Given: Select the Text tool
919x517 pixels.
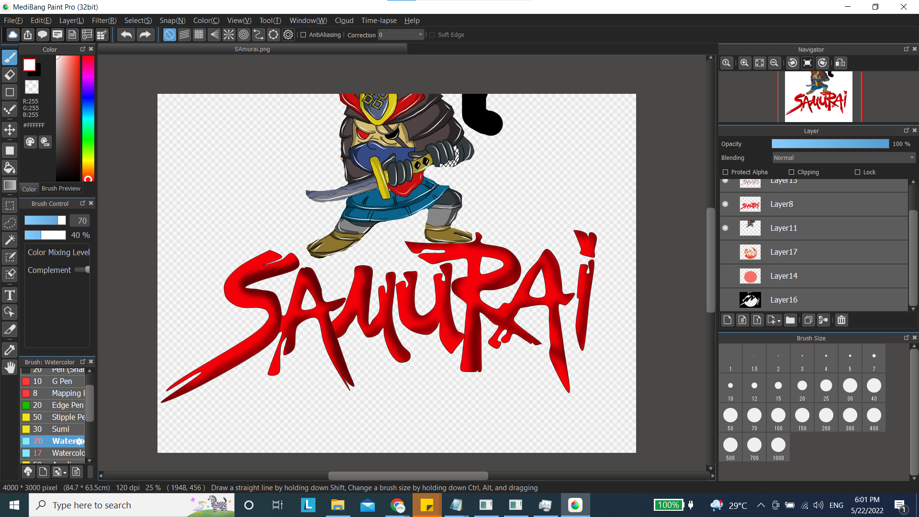Looking at the screenshot, I should point(10,295).
